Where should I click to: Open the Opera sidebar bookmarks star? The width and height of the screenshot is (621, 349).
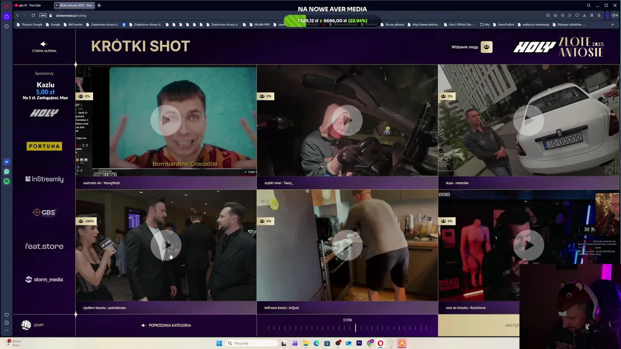point(6,26)
